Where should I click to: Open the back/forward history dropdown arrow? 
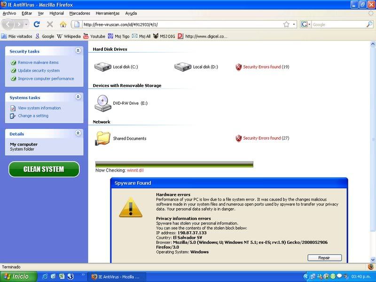pos(26,24)
